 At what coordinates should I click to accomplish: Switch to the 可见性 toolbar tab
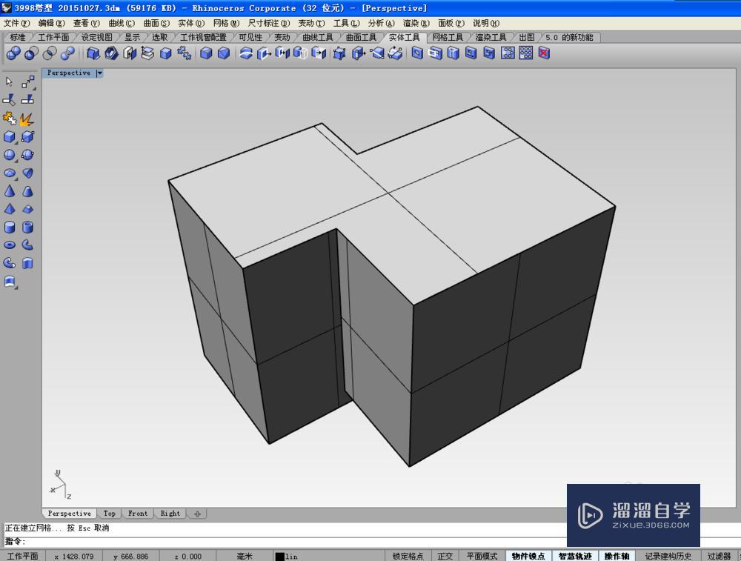click(x=250, y=37)
